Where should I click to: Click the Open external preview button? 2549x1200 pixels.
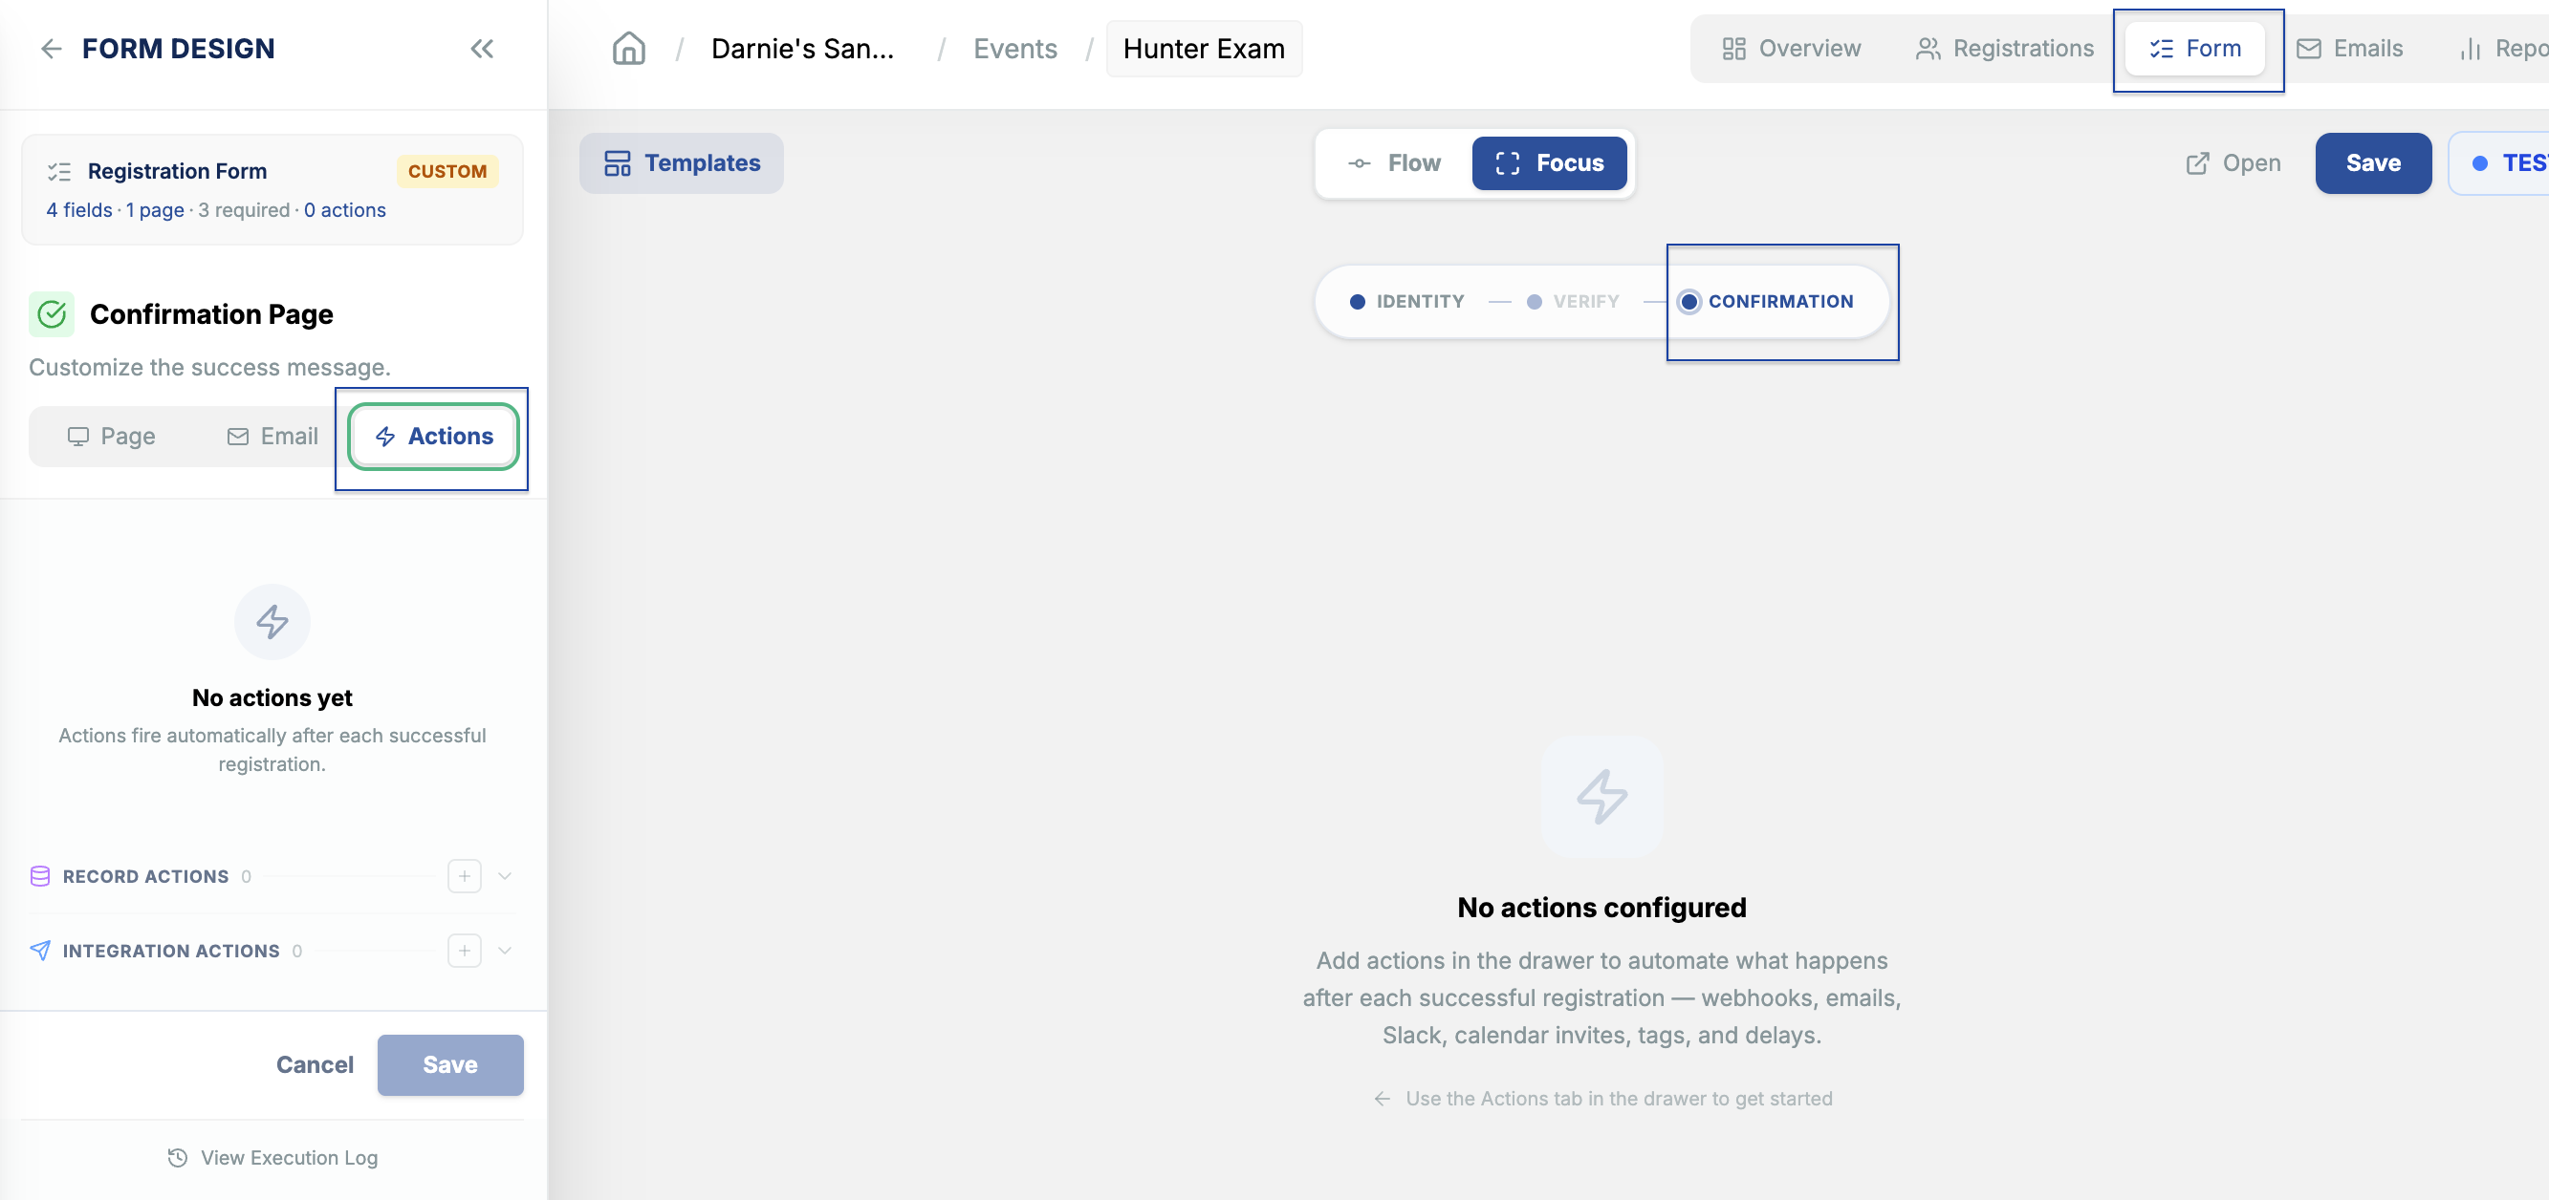tap(2233, 163)
